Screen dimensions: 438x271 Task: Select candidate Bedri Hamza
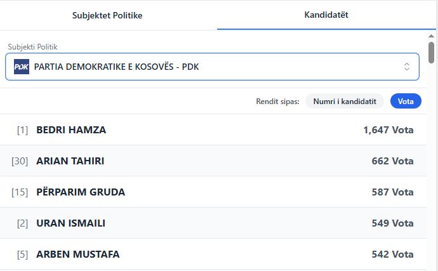(x=71, y=130)
